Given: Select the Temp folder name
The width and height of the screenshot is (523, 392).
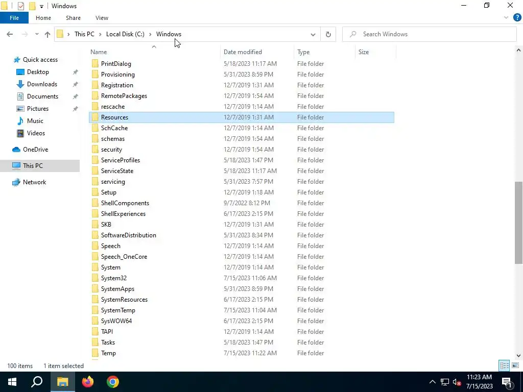Looking at the screenshot, I should pos(108,353).
